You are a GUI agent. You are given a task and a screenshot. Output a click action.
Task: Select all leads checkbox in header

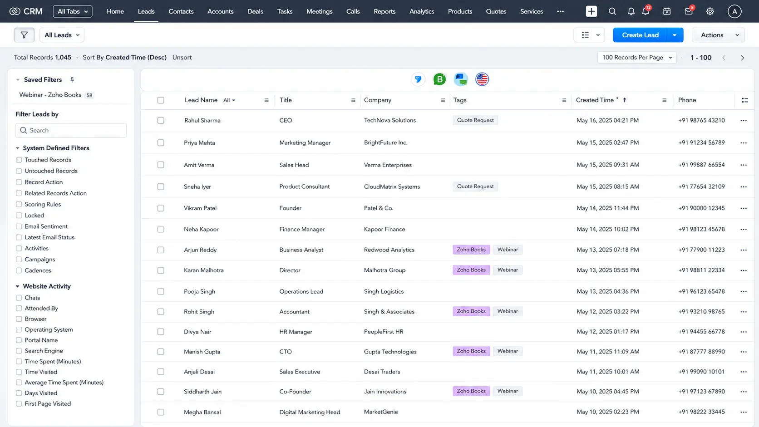click(161, 100)
